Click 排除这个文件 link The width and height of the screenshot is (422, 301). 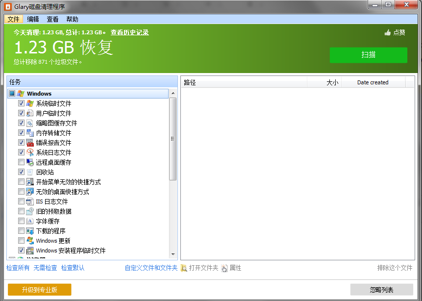click(x=395, y=268)
